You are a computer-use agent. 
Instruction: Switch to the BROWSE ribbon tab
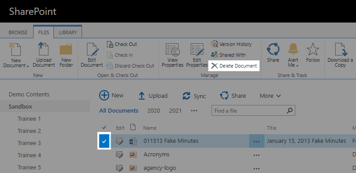tap(18, 32)
